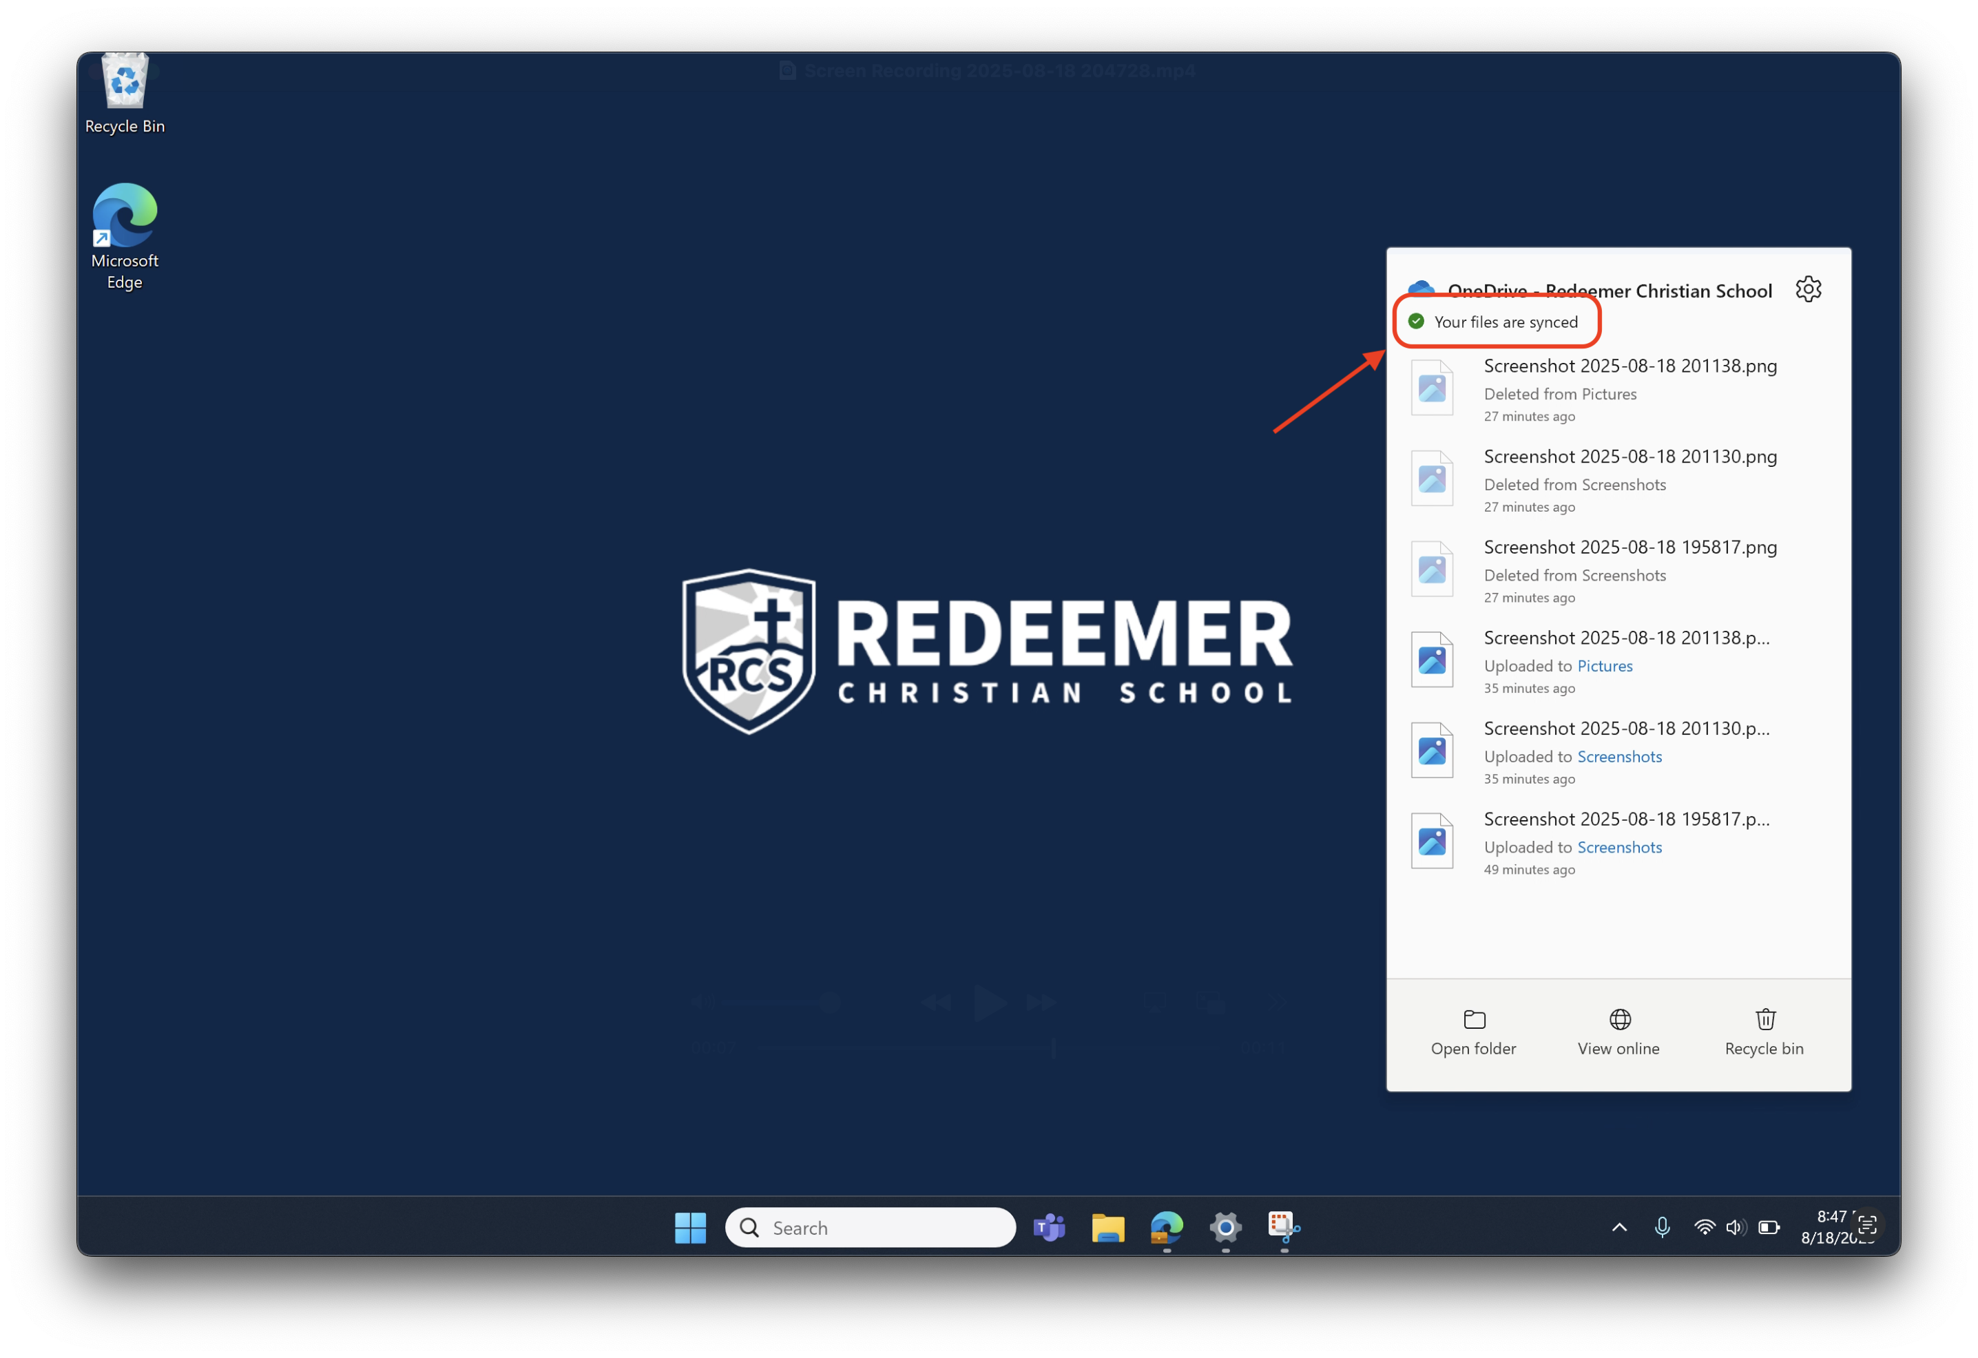Open Screenshots link for 201130 upload
The image size is (1978, 1358).
tap(1618, 756)
